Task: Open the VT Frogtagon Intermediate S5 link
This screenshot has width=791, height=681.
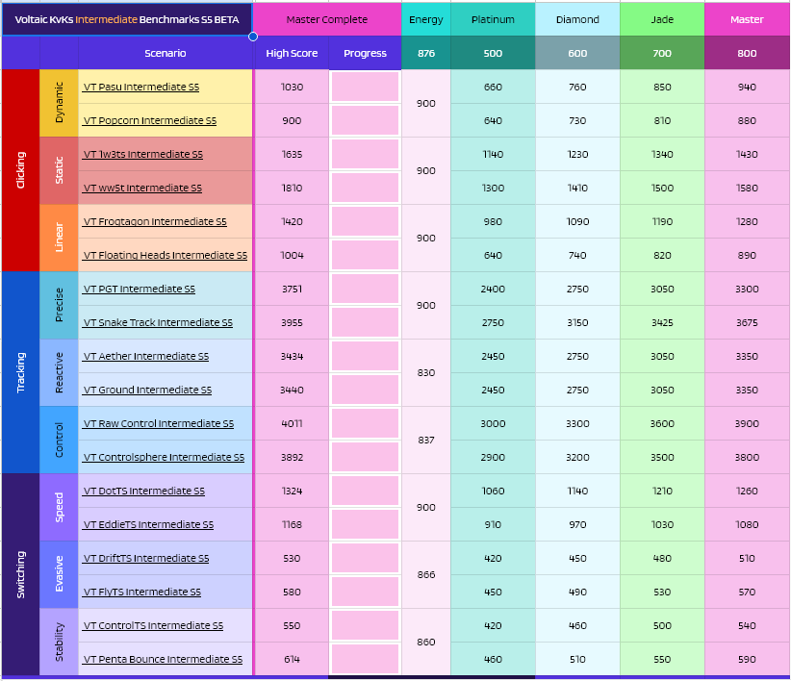Action: [155, 222]
